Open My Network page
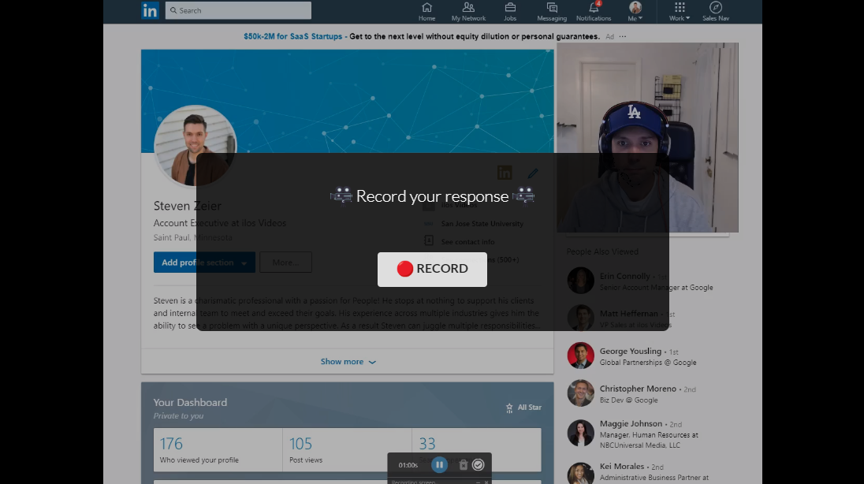864x484 pixels. coord(468,11)
